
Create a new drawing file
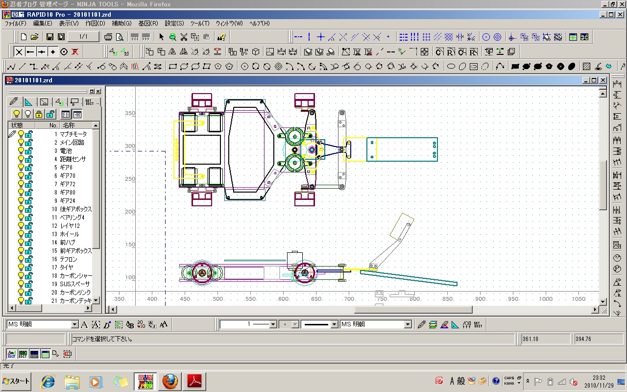pos(24,37)
